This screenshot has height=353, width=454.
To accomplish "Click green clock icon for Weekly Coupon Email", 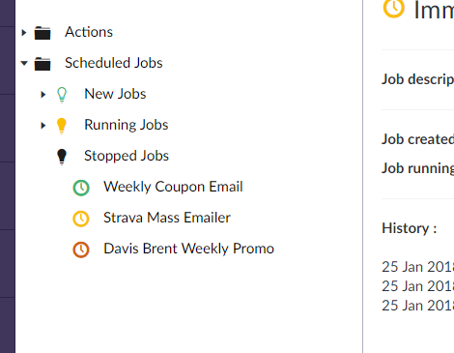I will click(x=81, y=188).
